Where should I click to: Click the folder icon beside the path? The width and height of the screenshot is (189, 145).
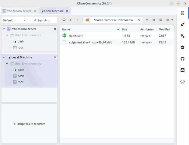pos(87,20)
